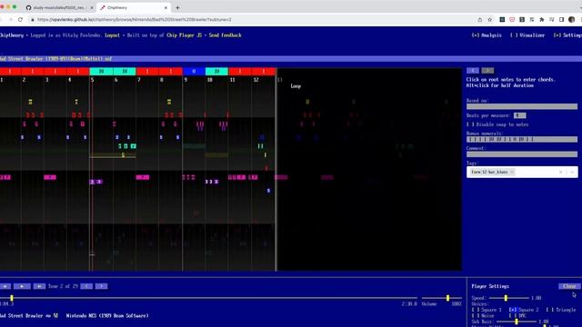Play the current tune with play button

(22, 286)
